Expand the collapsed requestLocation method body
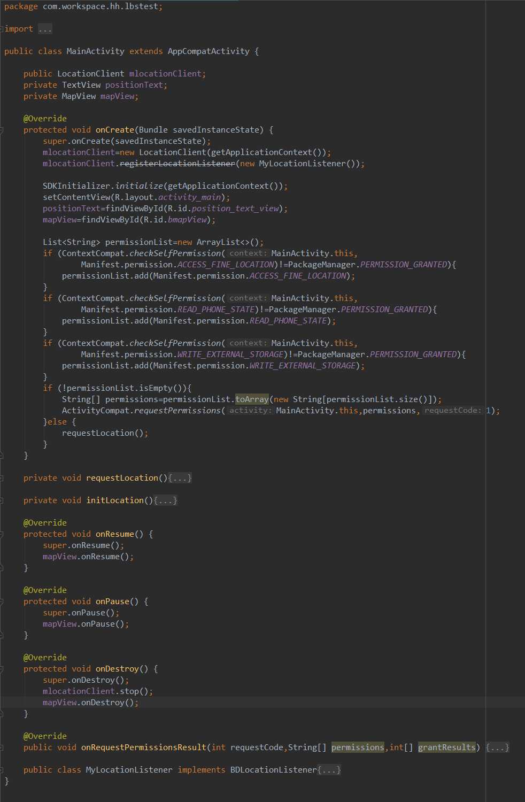 click(180, 478)
